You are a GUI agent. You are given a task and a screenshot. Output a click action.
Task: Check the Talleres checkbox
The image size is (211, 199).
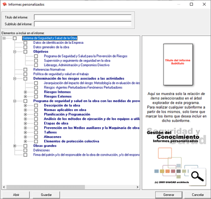[x=36, y=132]
